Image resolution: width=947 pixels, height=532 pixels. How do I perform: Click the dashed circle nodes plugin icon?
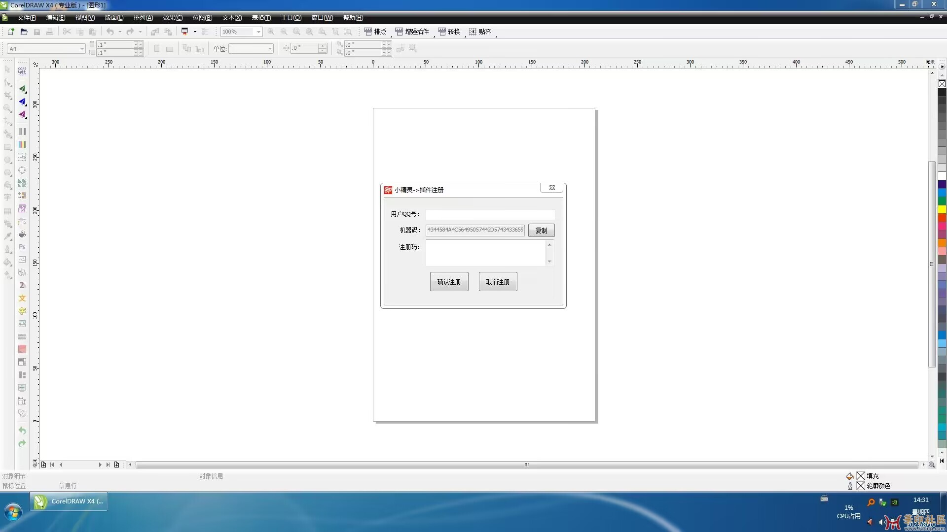point(22,170)
